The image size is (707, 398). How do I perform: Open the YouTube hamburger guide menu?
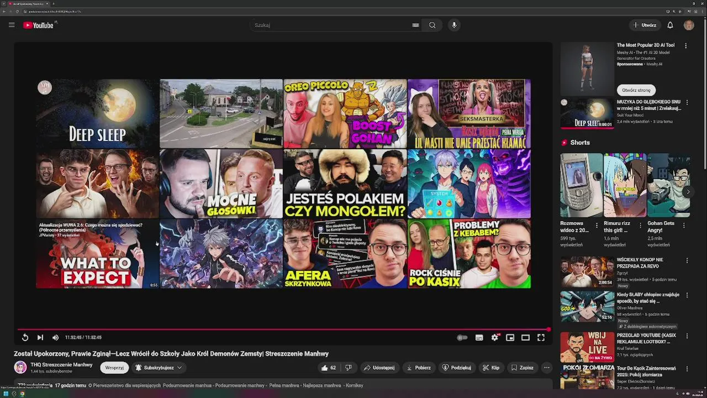[11, 25]
